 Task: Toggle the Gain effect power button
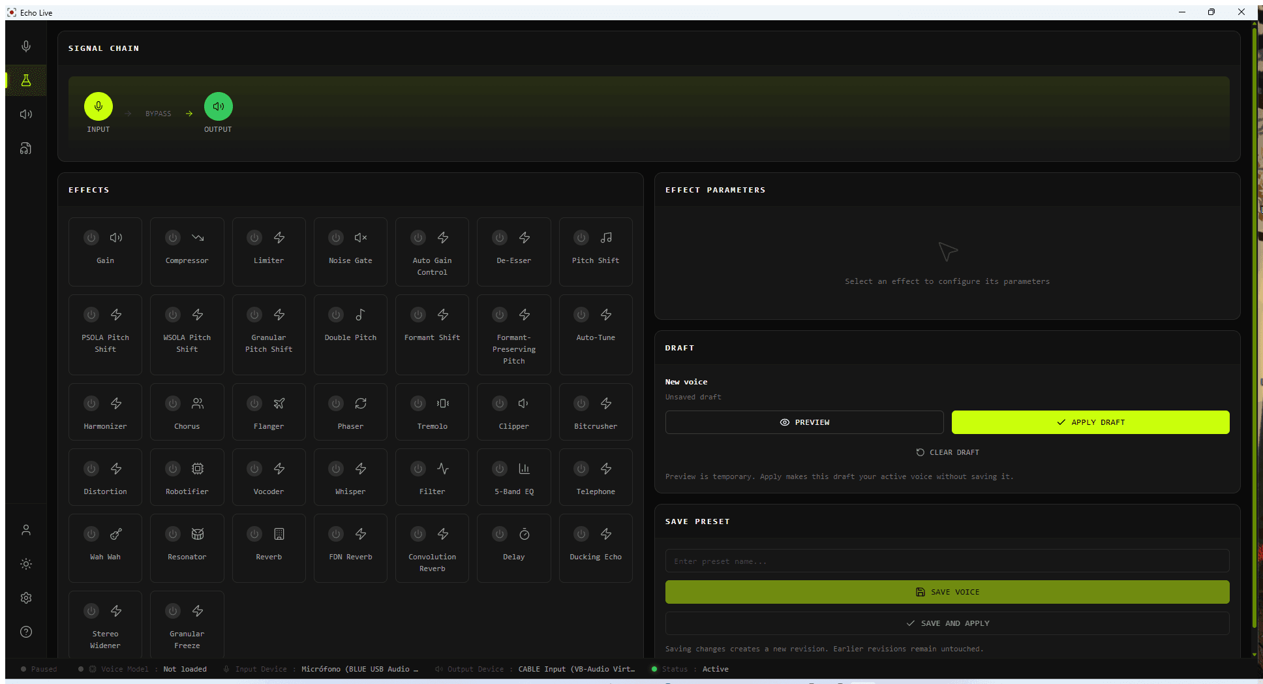91,238
